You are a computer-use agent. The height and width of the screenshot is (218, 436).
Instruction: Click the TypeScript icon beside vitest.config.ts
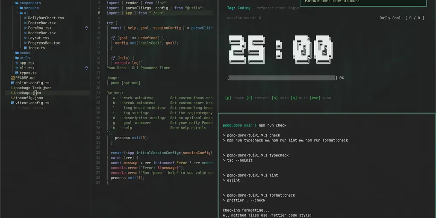click(13, 103)
